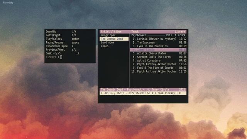
Task: Click the Pause/Resume keybinding line
Action: pyautogui.click(x=63, y=42)
